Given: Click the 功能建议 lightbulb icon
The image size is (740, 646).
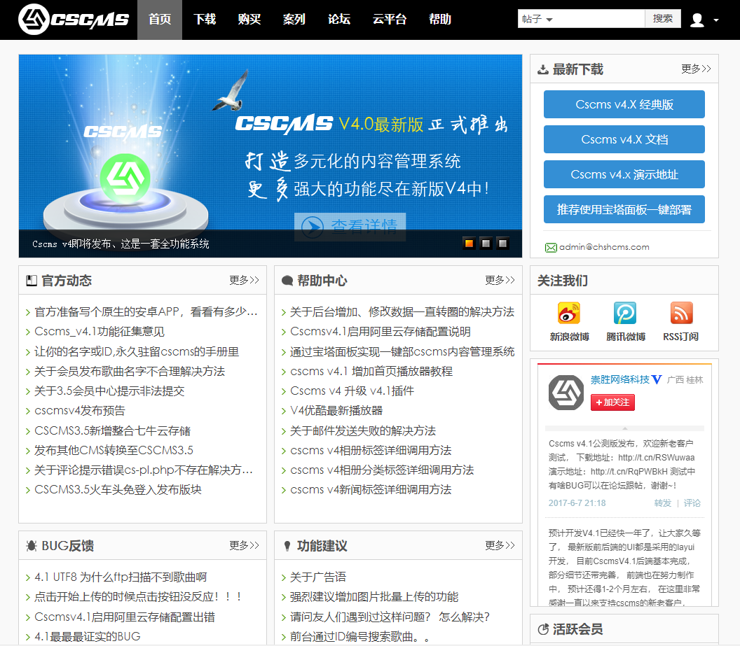Looking at the screenshot, I should (x=287, y=546).
